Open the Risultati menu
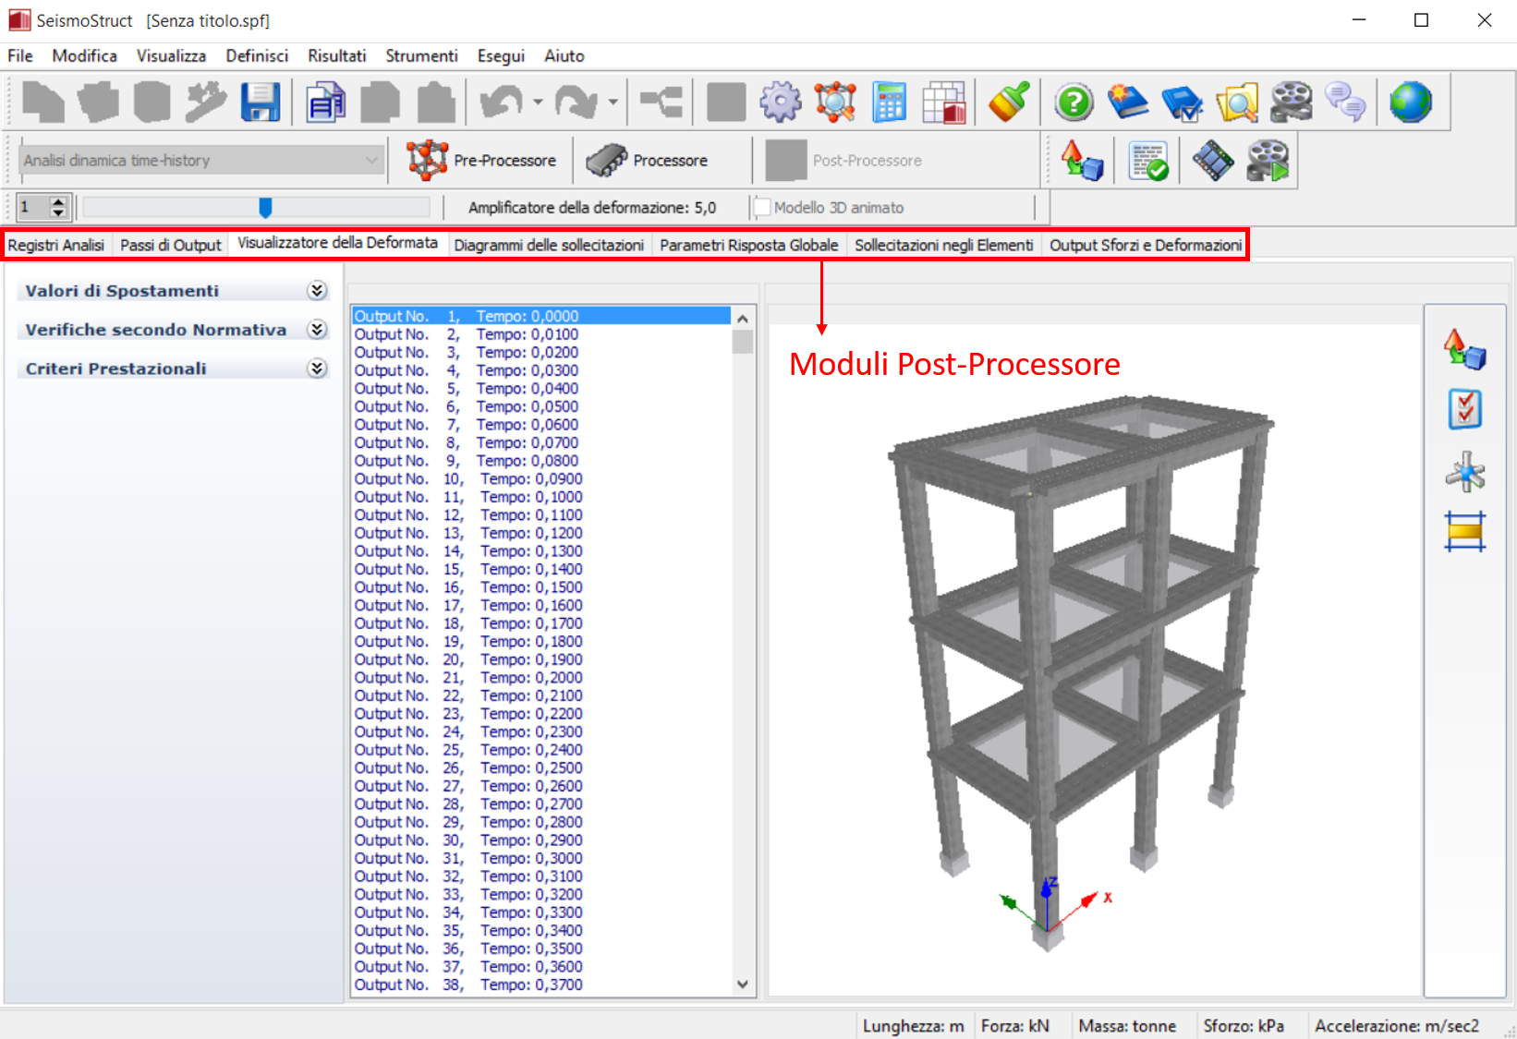Image resolution: width=1517 pixels, height=1039 pixels. coord(336,56)
